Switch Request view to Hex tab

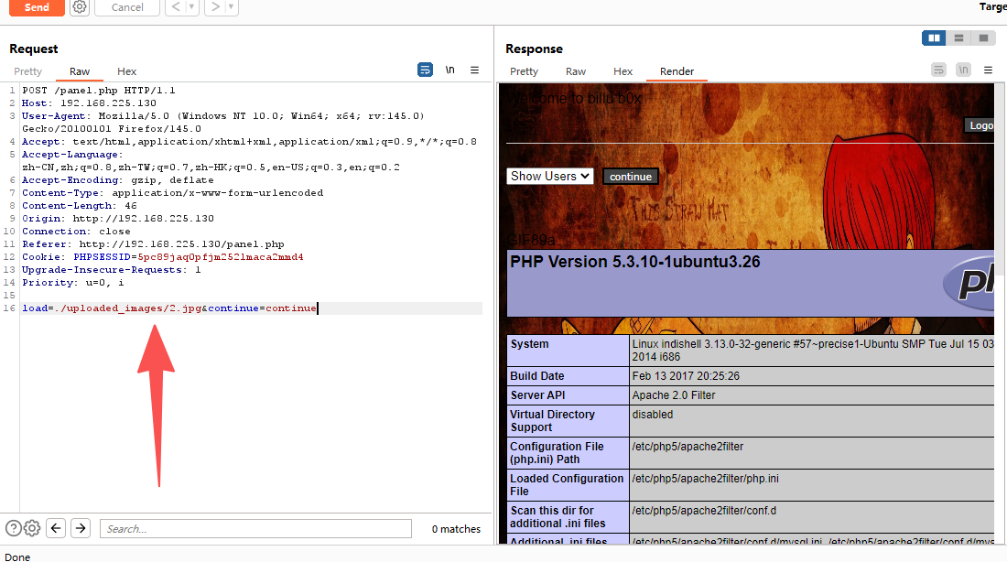(126, 71)
